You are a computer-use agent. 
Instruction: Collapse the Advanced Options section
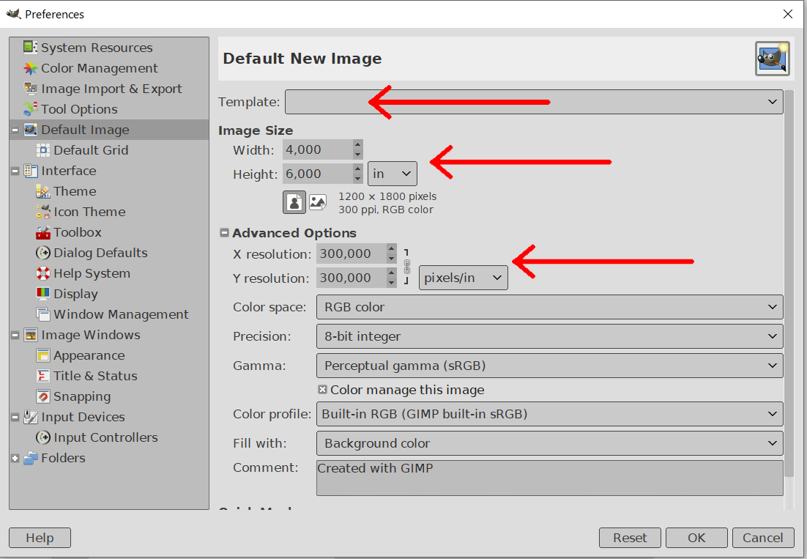pyautogui.click(x=224, y=233)
